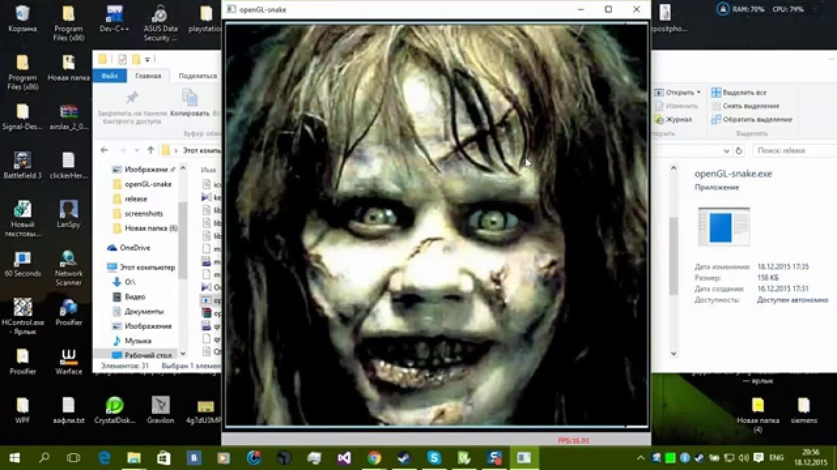The width and height of the screenshot is (837, 470).
Task: Open Visual Studio from the taskbar
Action: tap(344, 458)
